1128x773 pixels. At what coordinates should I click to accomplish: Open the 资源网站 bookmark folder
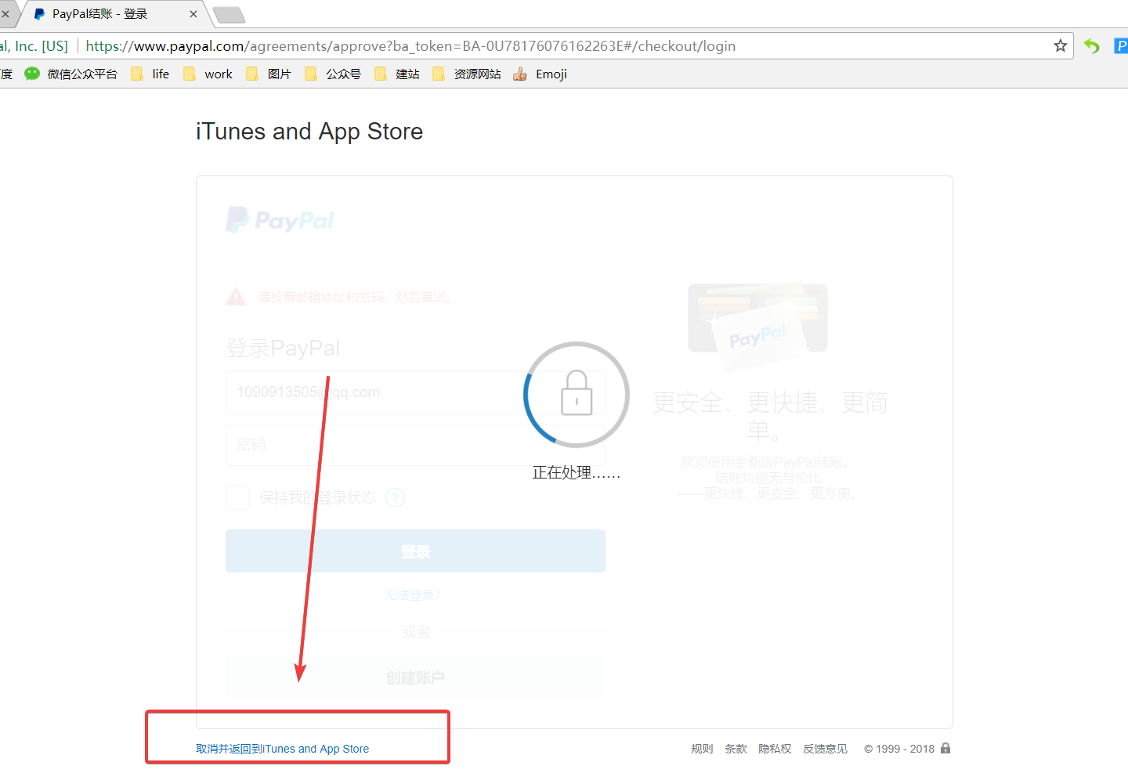coord(467,74)
